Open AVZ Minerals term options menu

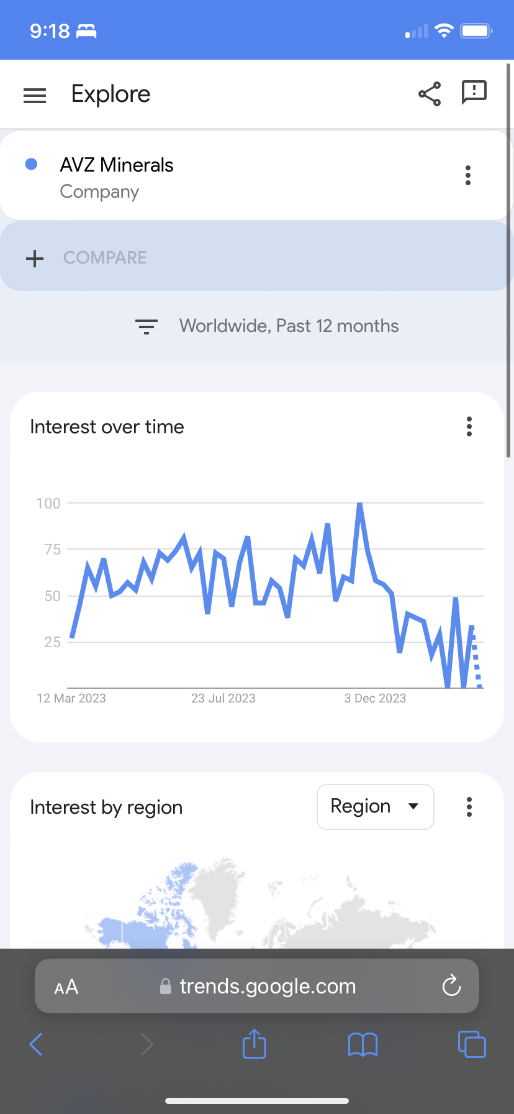point(468,175)
